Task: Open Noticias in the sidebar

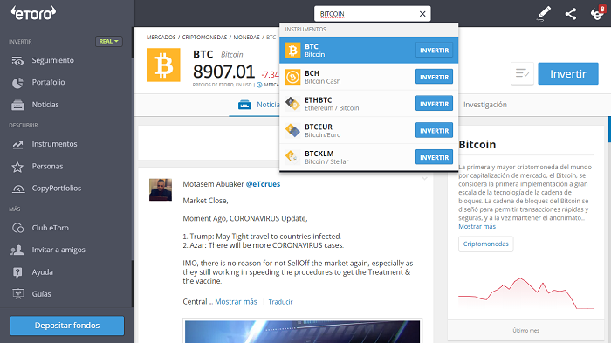Action: [45, 105]
